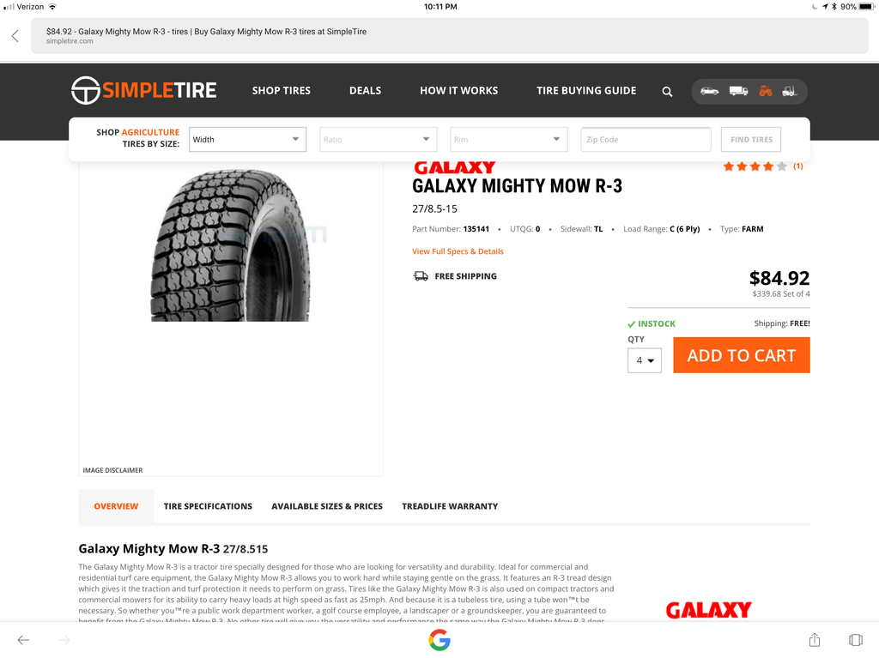Tap the browser back chevron icon

pos(15,36)
